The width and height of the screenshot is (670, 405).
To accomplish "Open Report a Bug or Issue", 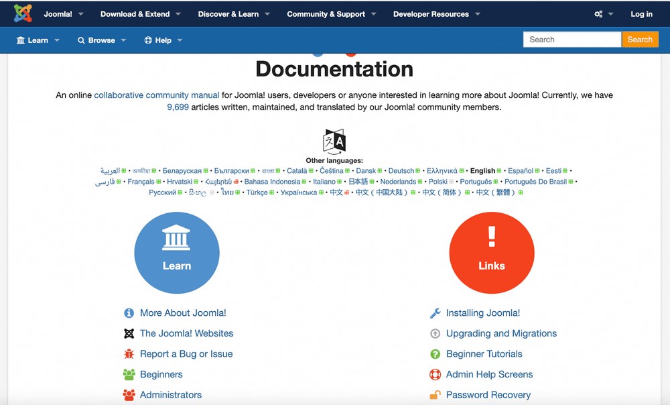I will (186, 353).
